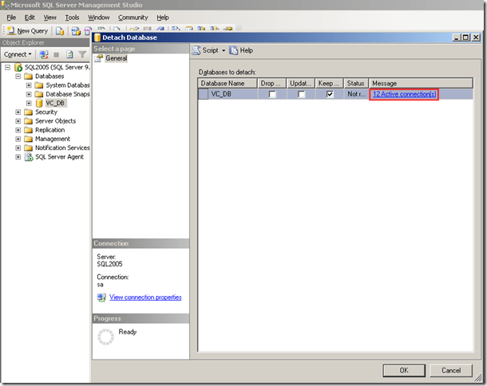This screenshot has width=487, height=386.
Task: Click the filter funnel icon in Object Explorer
Action: [x=81, y=54]
